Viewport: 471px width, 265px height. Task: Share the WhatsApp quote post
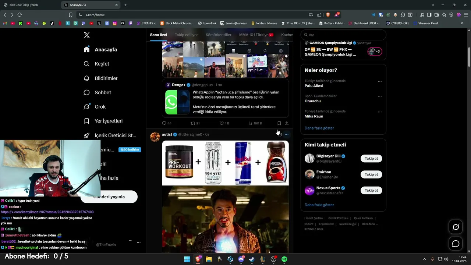point(286,123)
